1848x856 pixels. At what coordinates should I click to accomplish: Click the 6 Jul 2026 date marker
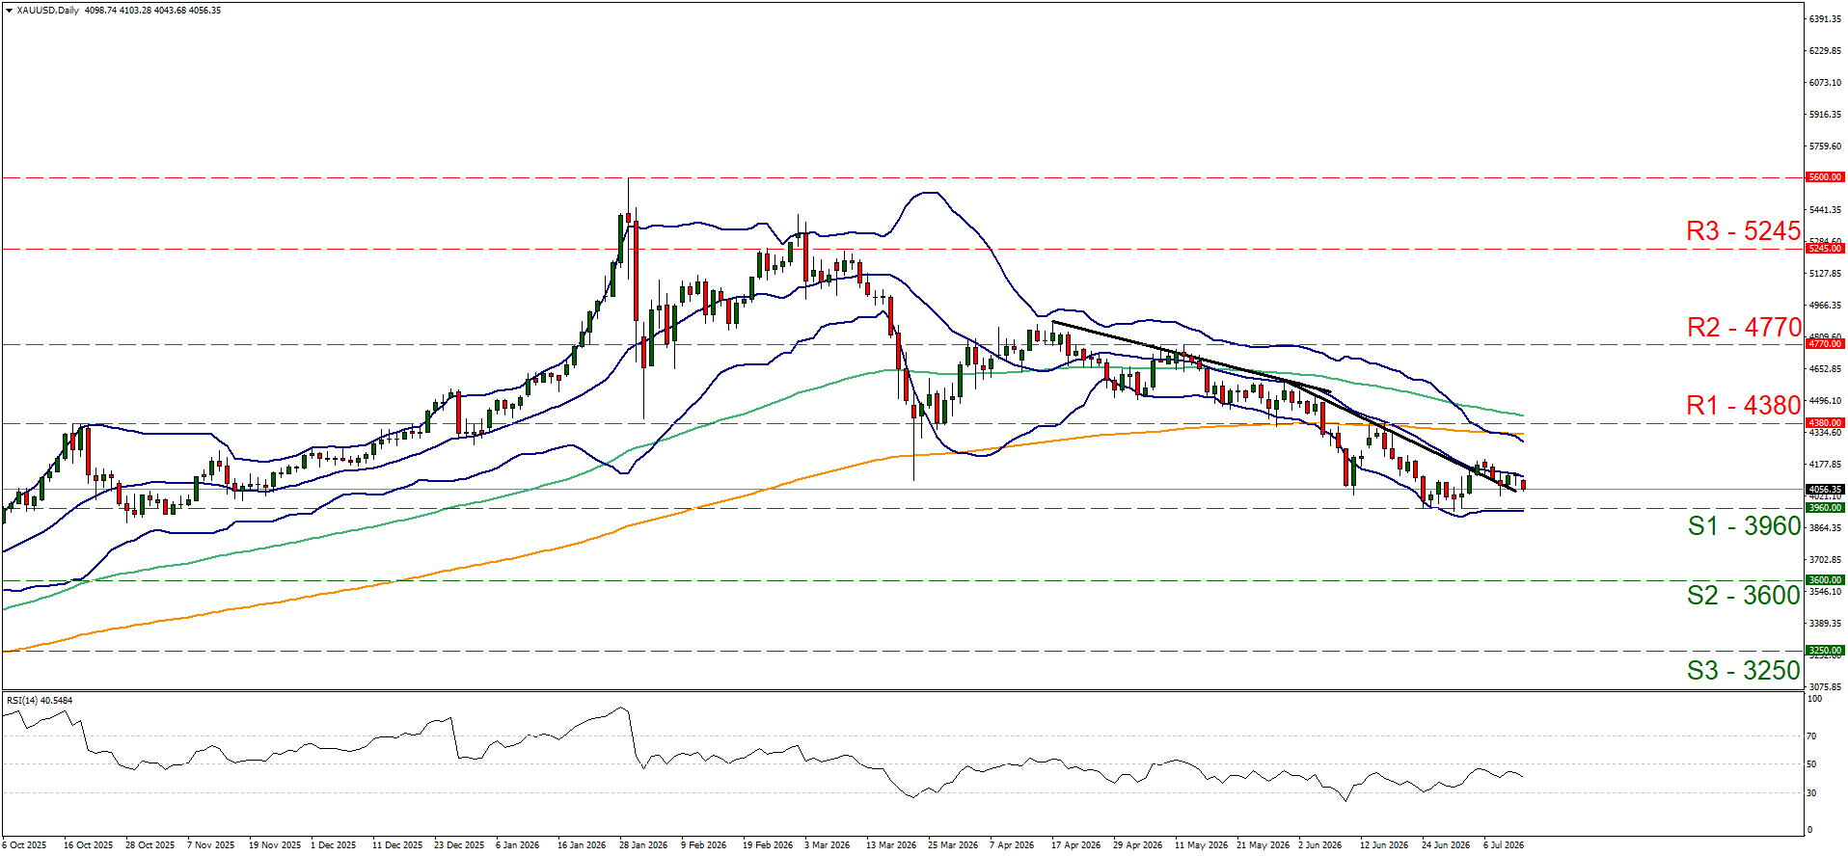coord(1504,845)
